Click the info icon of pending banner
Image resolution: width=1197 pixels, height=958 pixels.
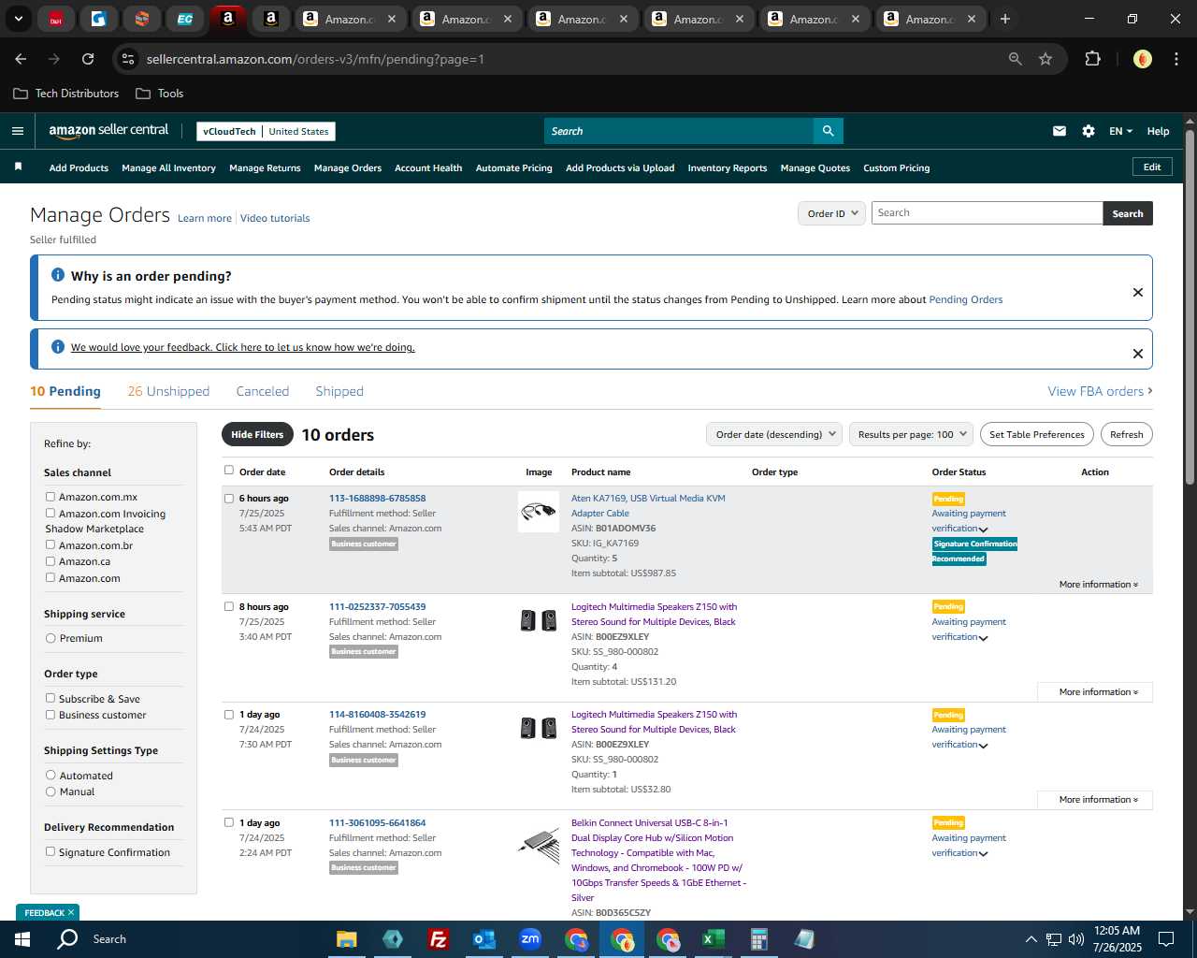point(58,275)
